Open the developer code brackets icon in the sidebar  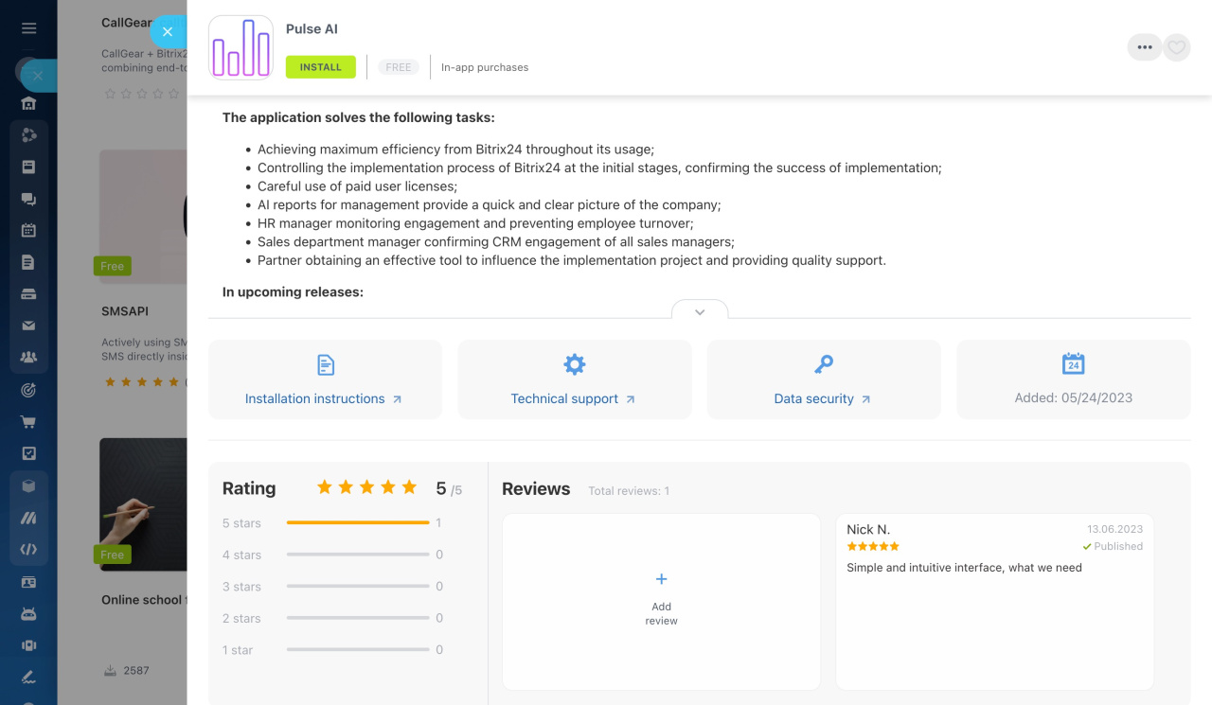(28, 549)
